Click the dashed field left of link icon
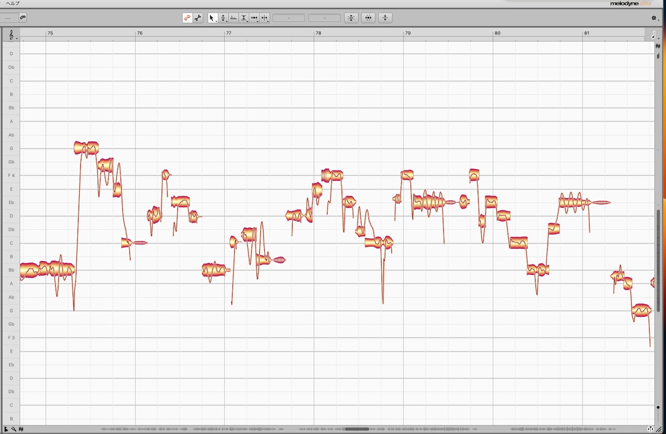 (x=8, y=17)
